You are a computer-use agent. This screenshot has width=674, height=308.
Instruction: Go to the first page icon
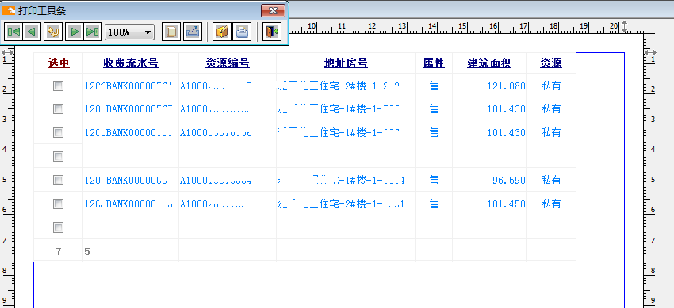tap(13, 32)
